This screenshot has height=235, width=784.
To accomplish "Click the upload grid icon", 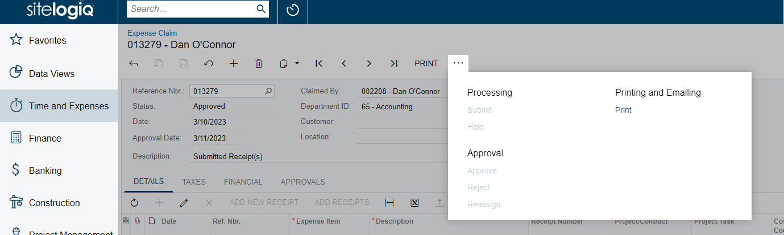I will [x=439, y=202].
